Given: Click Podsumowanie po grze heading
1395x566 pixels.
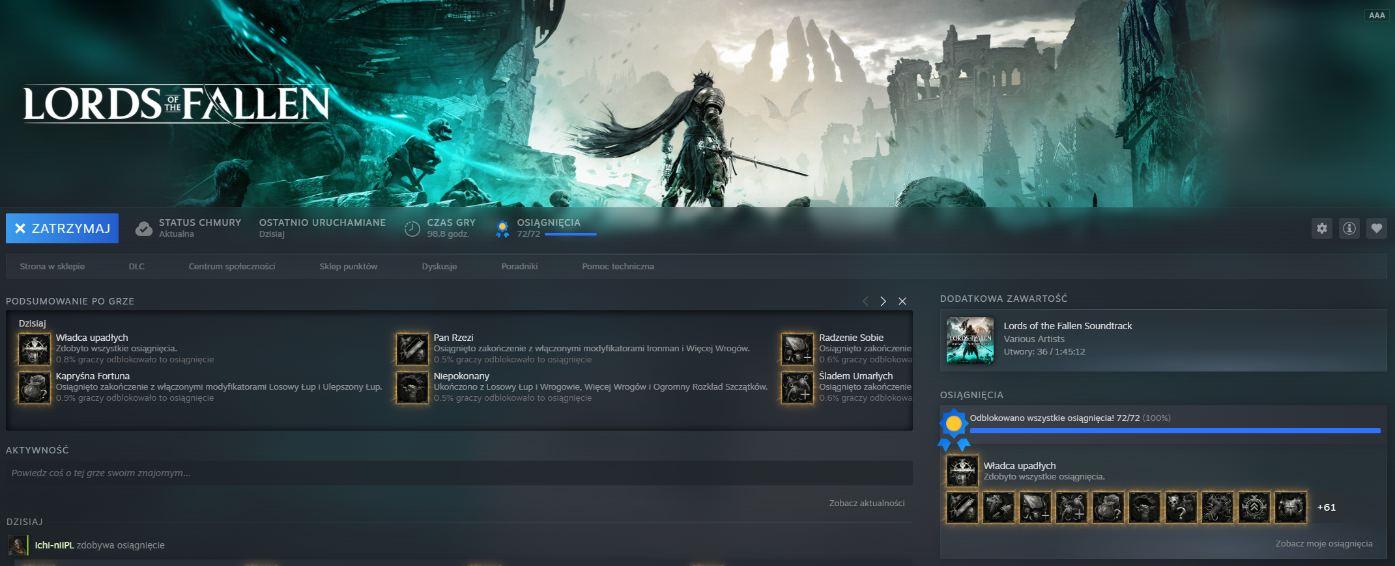Looking at the screenshot, I should tap(70, 301).
